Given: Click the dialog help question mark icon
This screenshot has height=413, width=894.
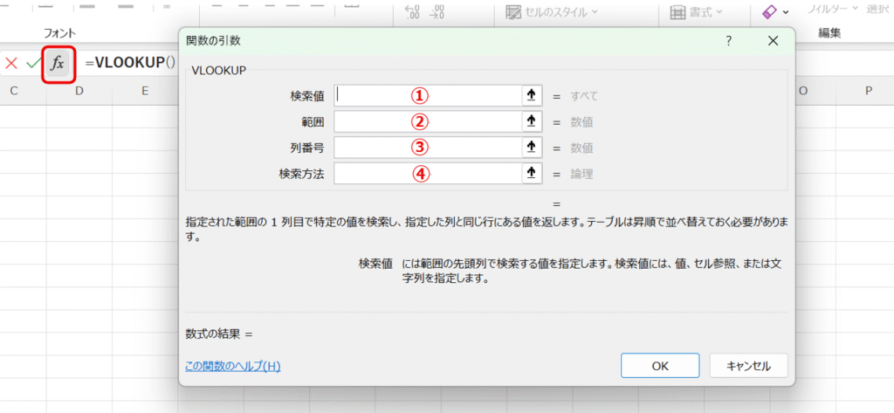Looking at the screenshot, I should [729, 41].
